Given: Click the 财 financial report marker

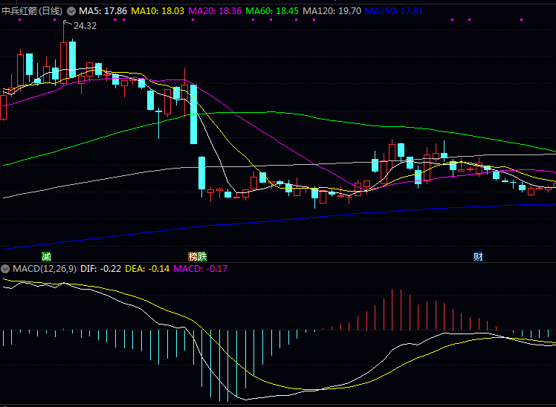Looking at the screenshot, I should click(x=478, y=256).
